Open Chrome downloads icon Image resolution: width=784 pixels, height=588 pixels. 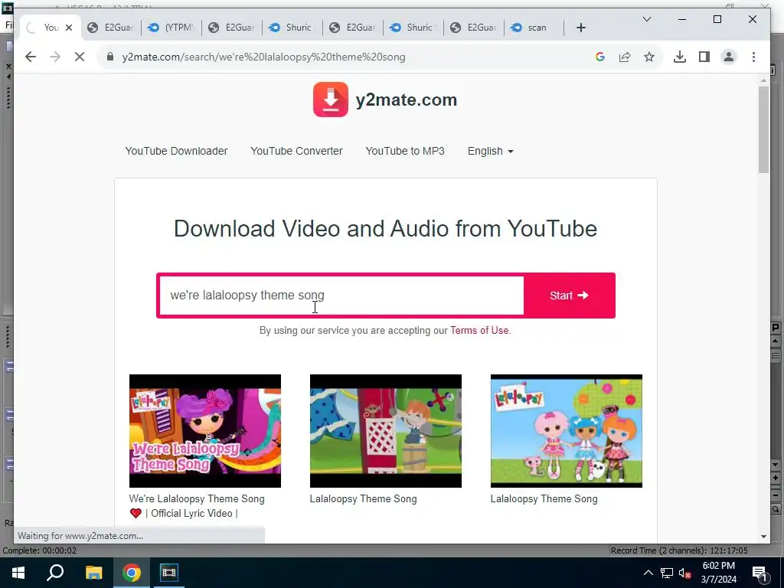click(680, 57)
